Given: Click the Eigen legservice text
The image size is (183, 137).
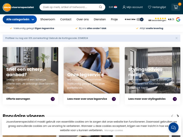Looking at the screenshot, I should 45,28.
